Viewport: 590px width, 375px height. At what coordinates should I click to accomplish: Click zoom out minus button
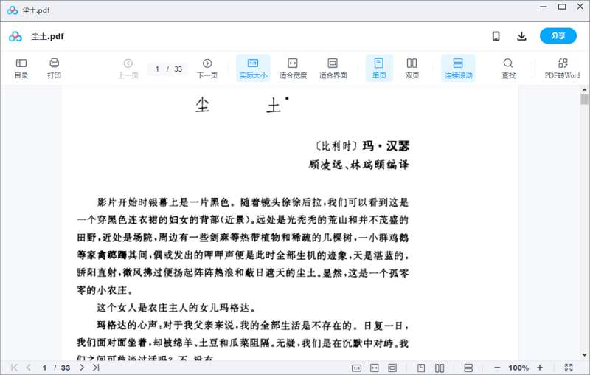click(x=497, y=368)
